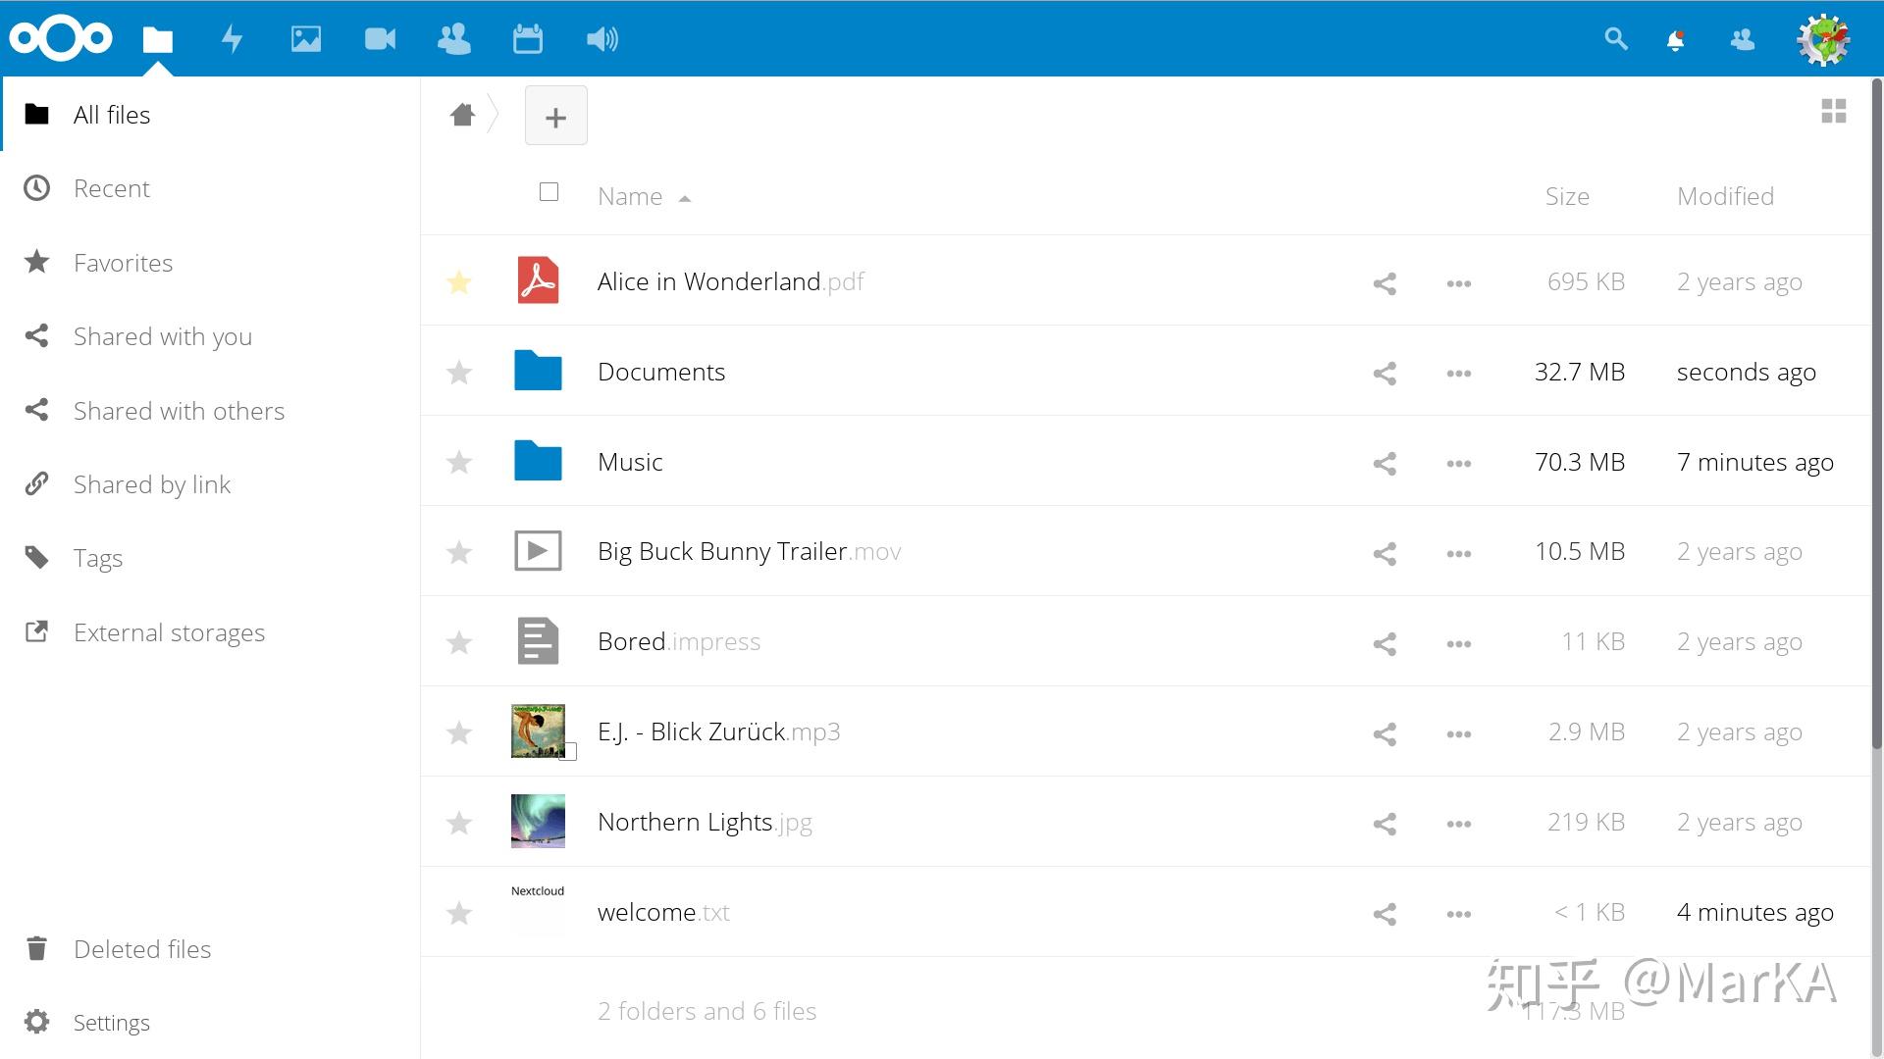Click E.J. - Blick Zurück album art thumbnail
This screenshot has width=1884, height=1059.
[538, 731]
